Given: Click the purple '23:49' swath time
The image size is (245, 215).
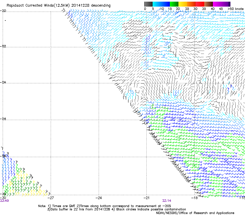Looking at the screenshot, I should click(x=4, y=201).
